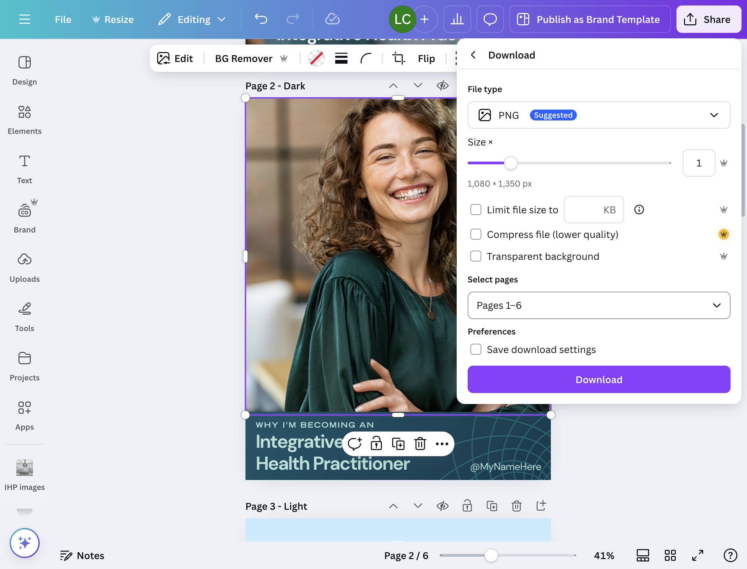Click the KB file size input

point(594,210)
